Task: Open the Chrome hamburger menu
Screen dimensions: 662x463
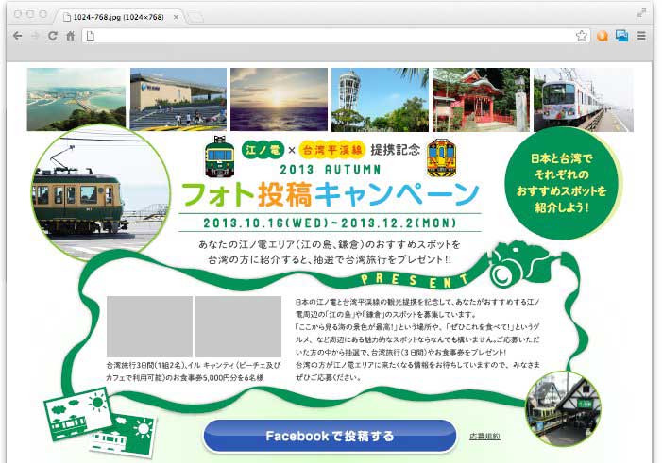Action: [642, 36]
